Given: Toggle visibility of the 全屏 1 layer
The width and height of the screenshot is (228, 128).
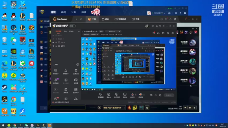Looking at the screenshot, I should tap(53, 46).
